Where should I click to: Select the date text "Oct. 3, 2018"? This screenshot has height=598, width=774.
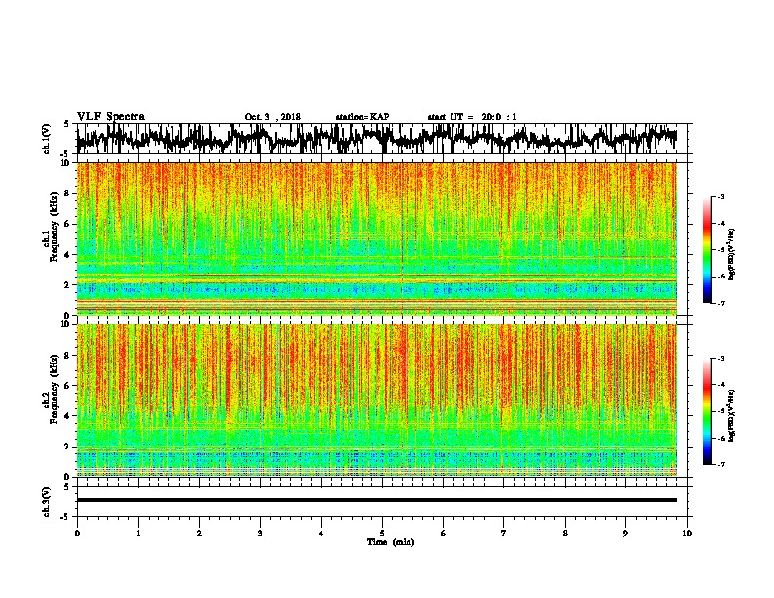[x=273, y=117]
